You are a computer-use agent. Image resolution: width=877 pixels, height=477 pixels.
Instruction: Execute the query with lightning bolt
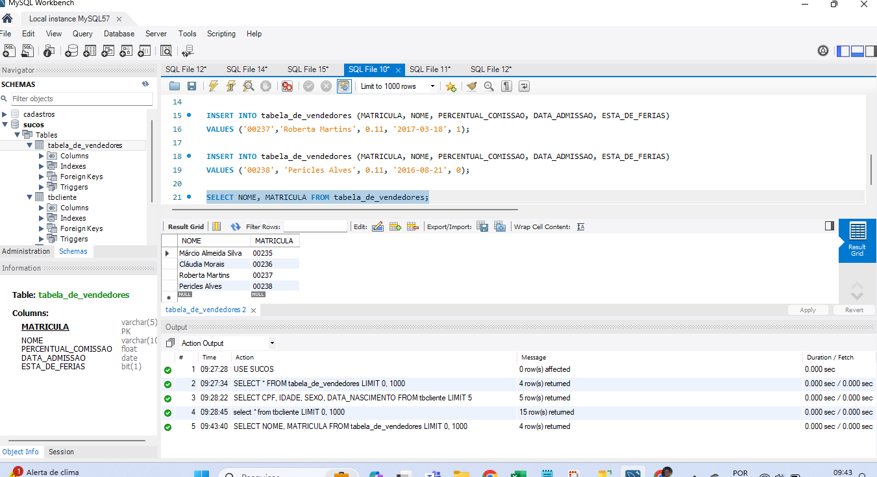click(213, 86)
